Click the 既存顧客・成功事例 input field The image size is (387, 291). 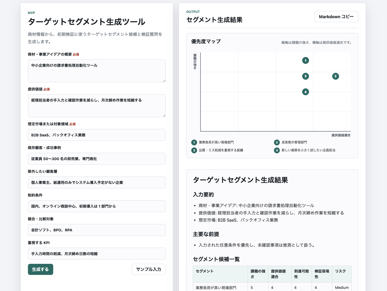[97, 159]
